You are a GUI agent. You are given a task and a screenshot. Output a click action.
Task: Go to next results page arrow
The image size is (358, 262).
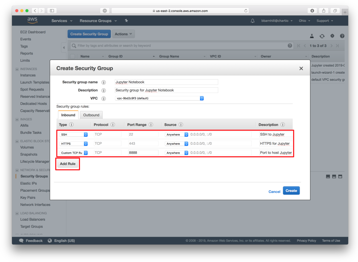tap(331, 46)
